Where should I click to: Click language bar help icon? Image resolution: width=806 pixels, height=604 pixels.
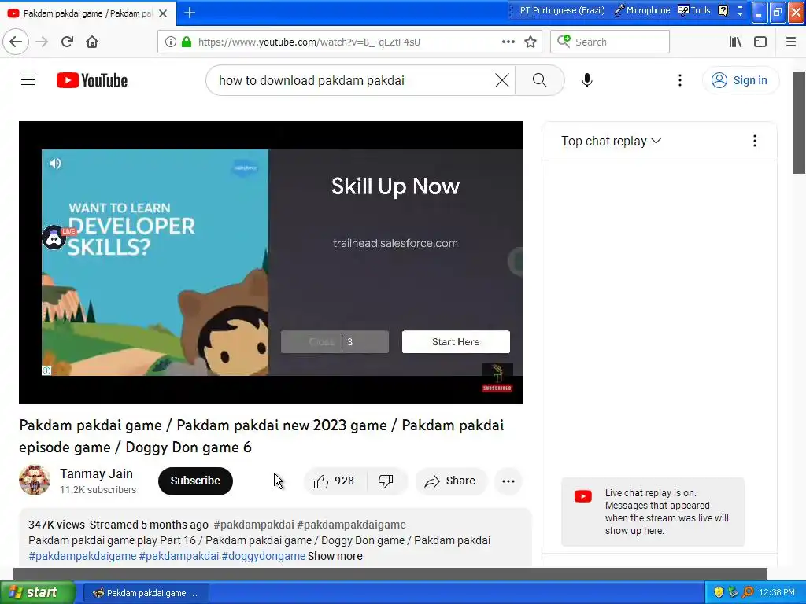point(723,10)
